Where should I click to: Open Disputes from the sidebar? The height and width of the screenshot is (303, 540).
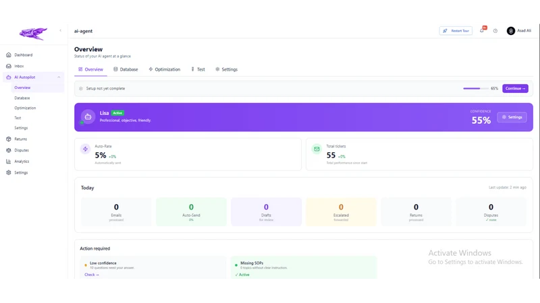33,150
